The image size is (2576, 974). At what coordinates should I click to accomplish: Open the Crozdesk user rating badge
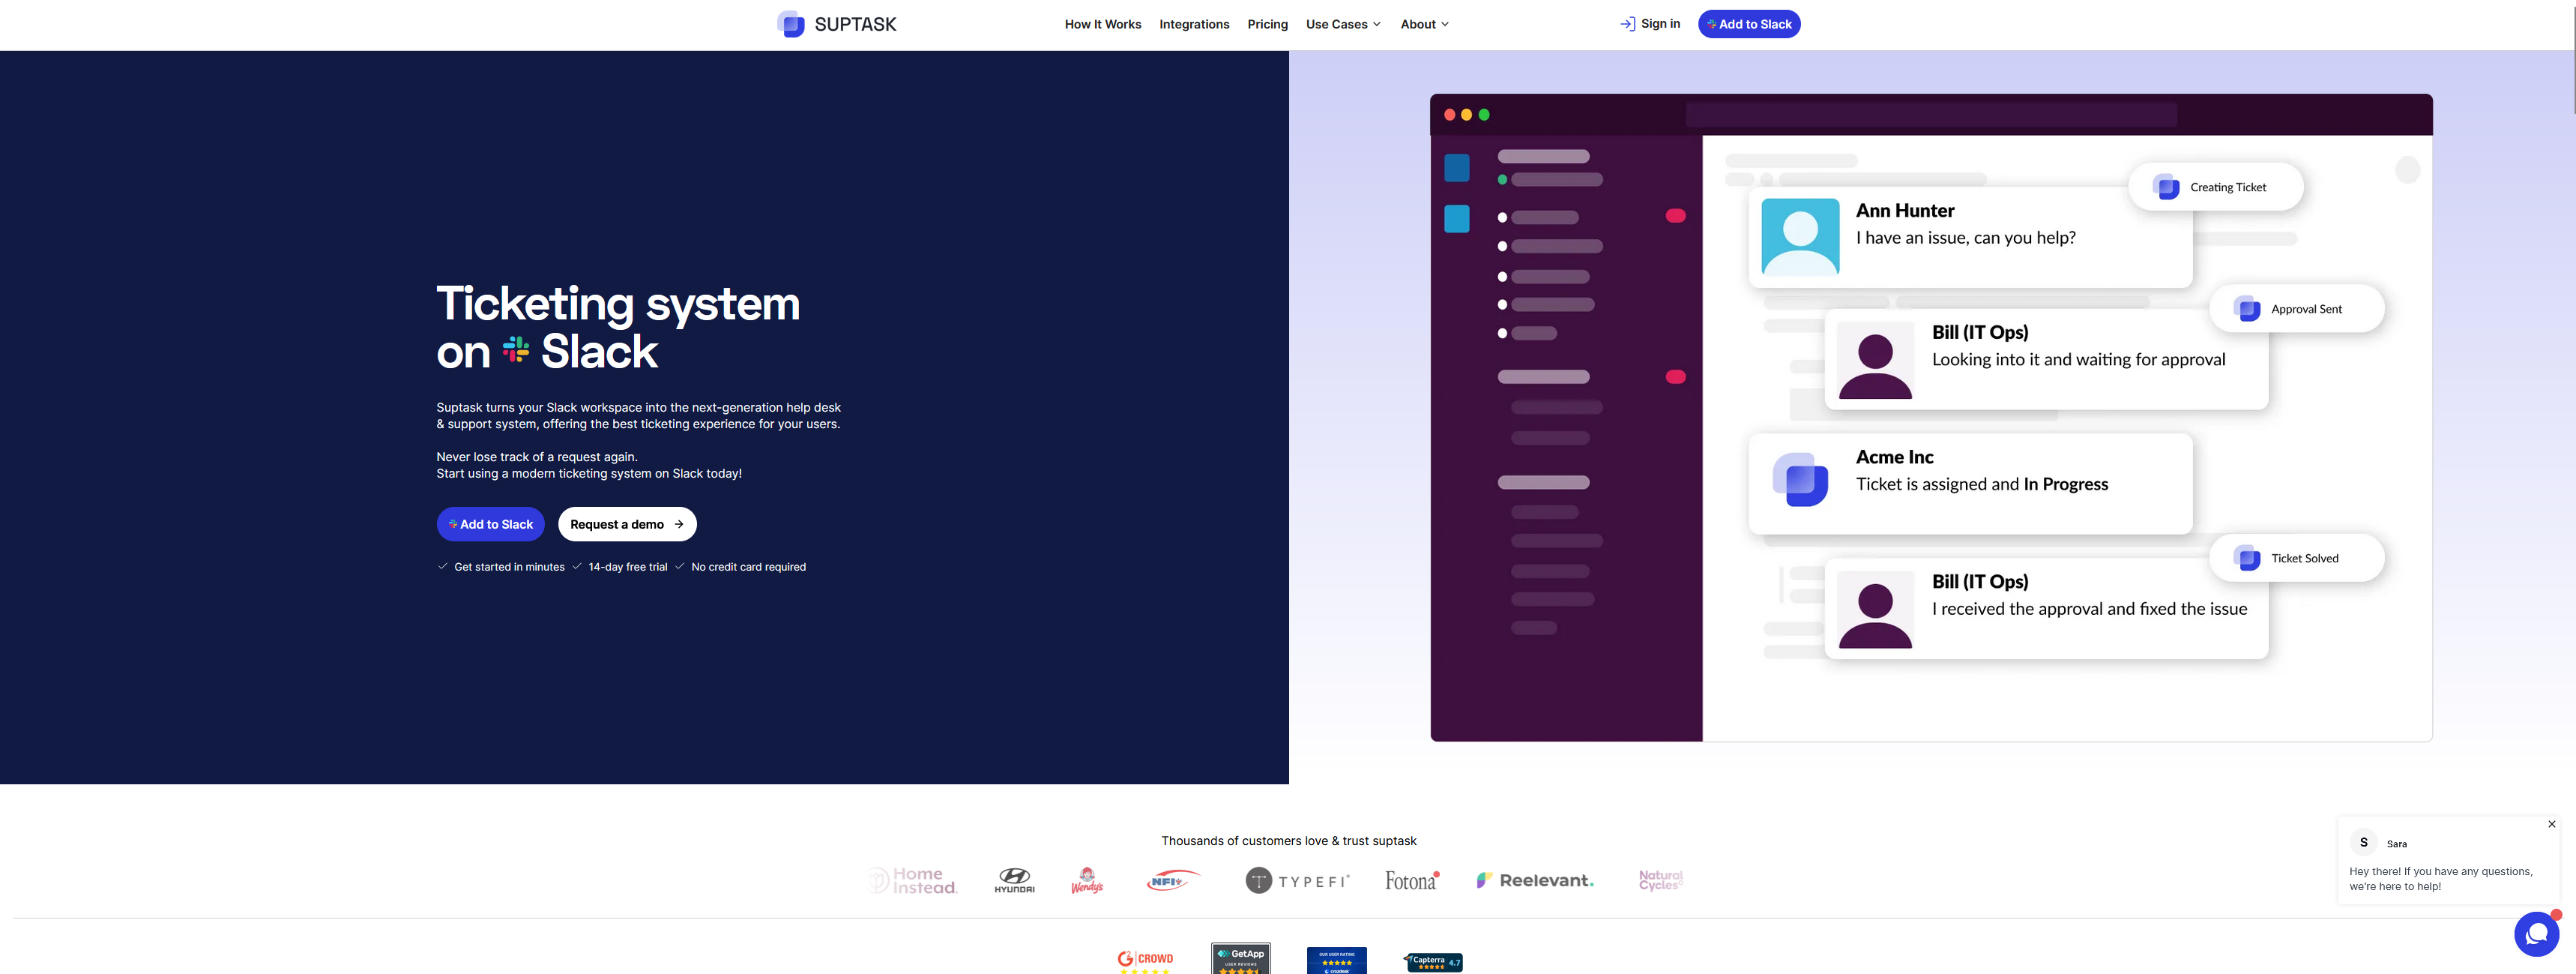pyautogui.click(x=1336, y=960)
